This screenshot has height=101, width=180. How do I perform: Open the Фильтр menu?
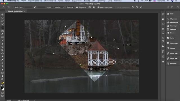point(87,1)
